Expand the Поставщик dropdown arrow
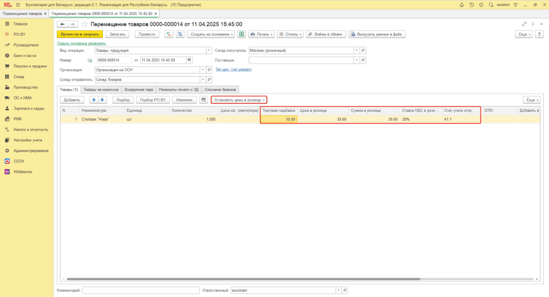Screen dimensions: 549x297 click(357, 60)
